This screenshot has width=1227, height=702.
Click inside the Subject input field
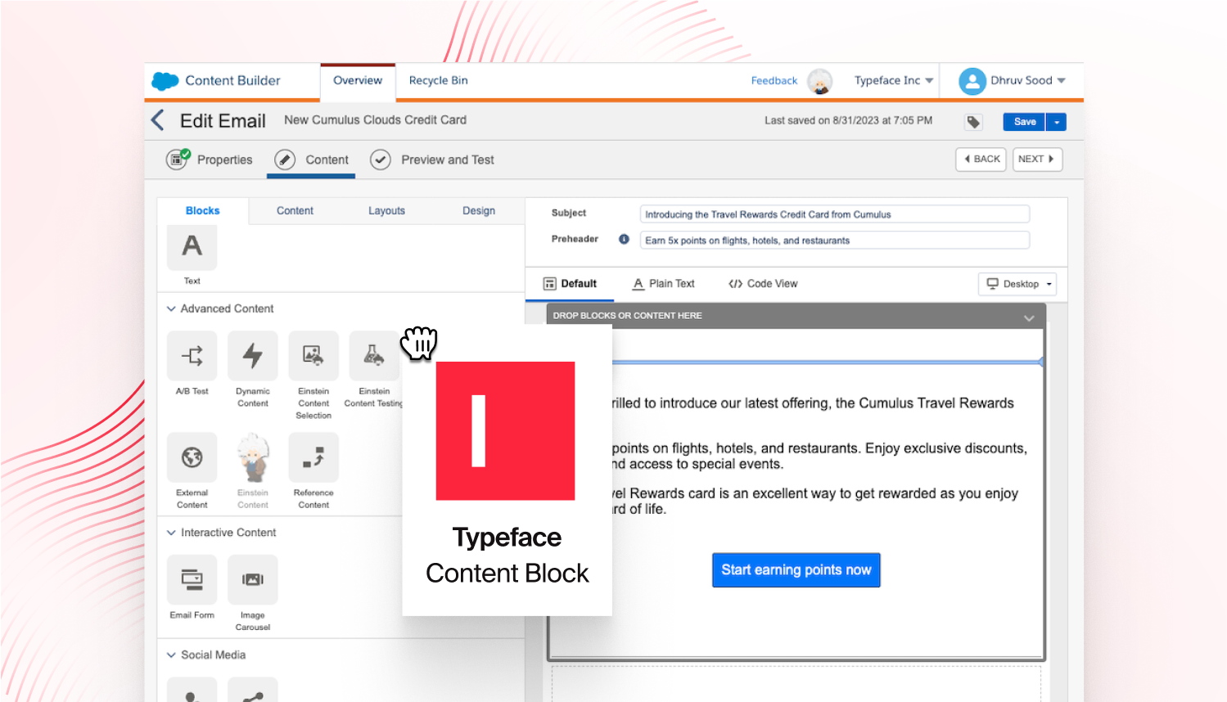tap(833, 214)
